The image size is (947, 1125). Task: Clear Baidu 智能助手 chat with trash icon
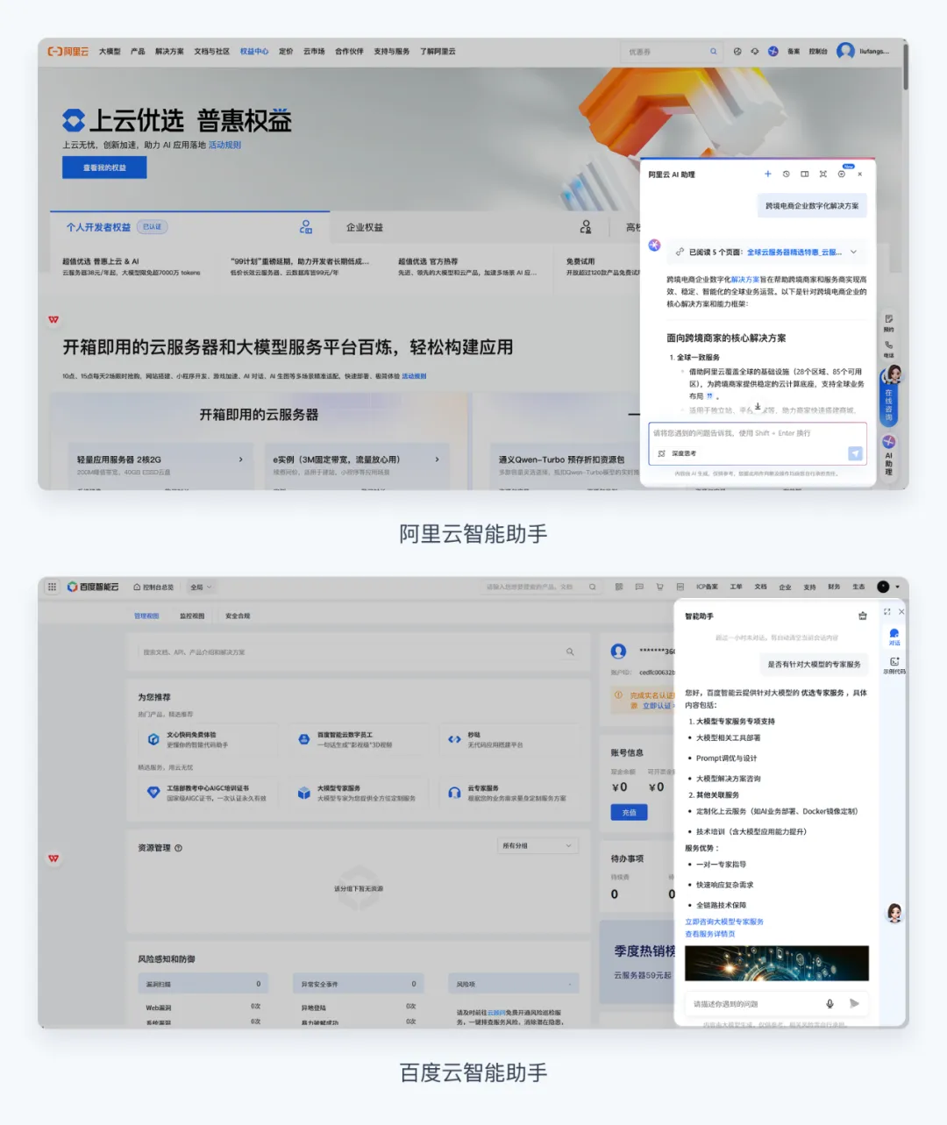tap(862, 615)
